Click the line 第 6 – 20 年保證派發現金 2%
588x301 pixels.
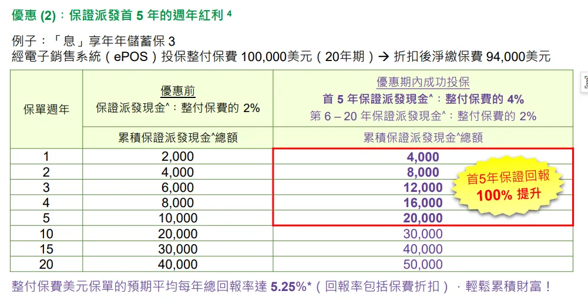423,116
